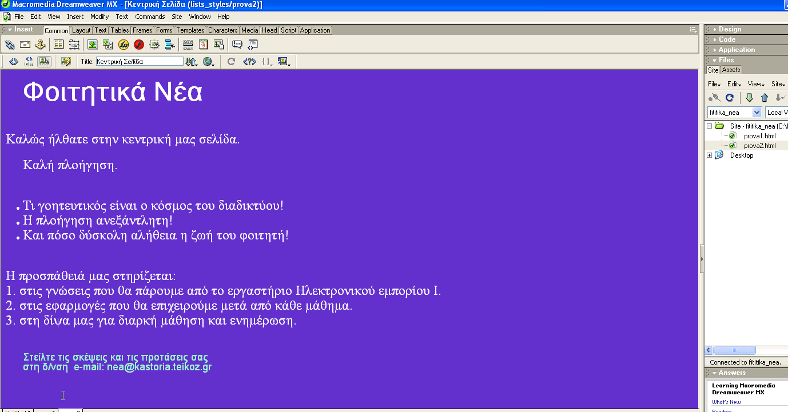
Task: Select the Templates tab in Insert bar
Action: pos(190,30)
